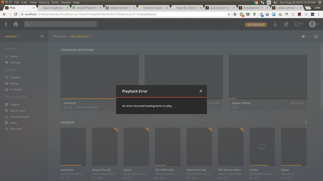Close the Playback Error dialog
Screen dimensions: 323x181
click(x=201, y=91)
